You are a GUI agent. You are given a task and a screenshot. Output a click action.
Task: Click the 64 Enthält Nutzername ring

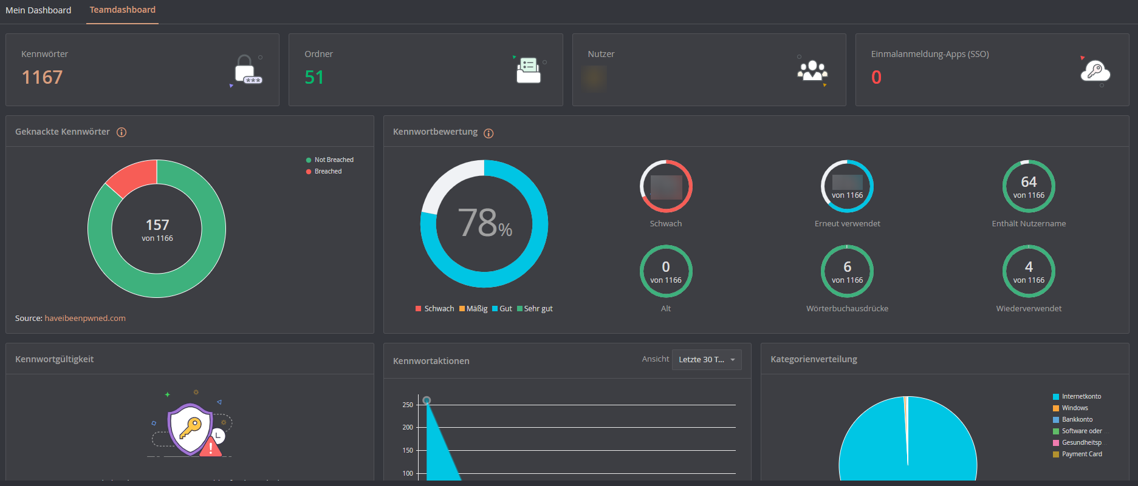point(1028,186)
